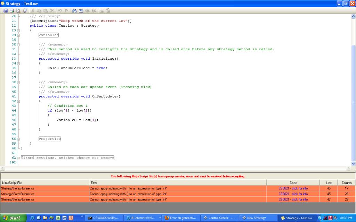
Task: Click the 'if (Low[1] < Low[2])' code line
Action: coord(70,111)
